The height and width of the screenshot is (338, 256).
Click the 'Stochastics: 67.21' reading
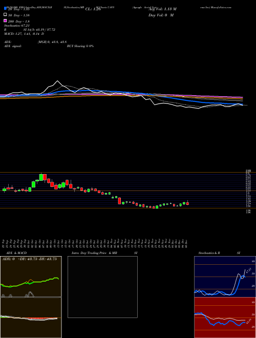coord(17,26)
